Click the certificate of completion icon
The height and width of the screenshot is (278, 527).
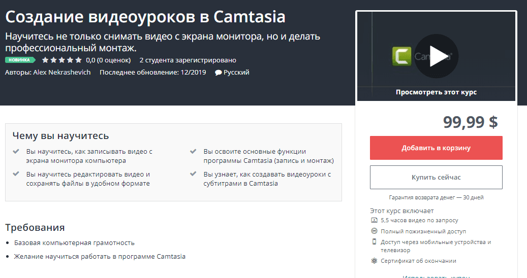point(374,261)
